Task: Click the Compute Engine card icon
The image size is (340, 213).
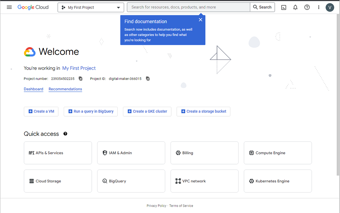Action: point(251,153)
